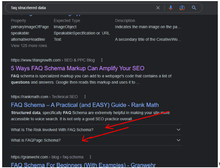Click 'Indicates the main image on the pa...' description

[148, 27]
